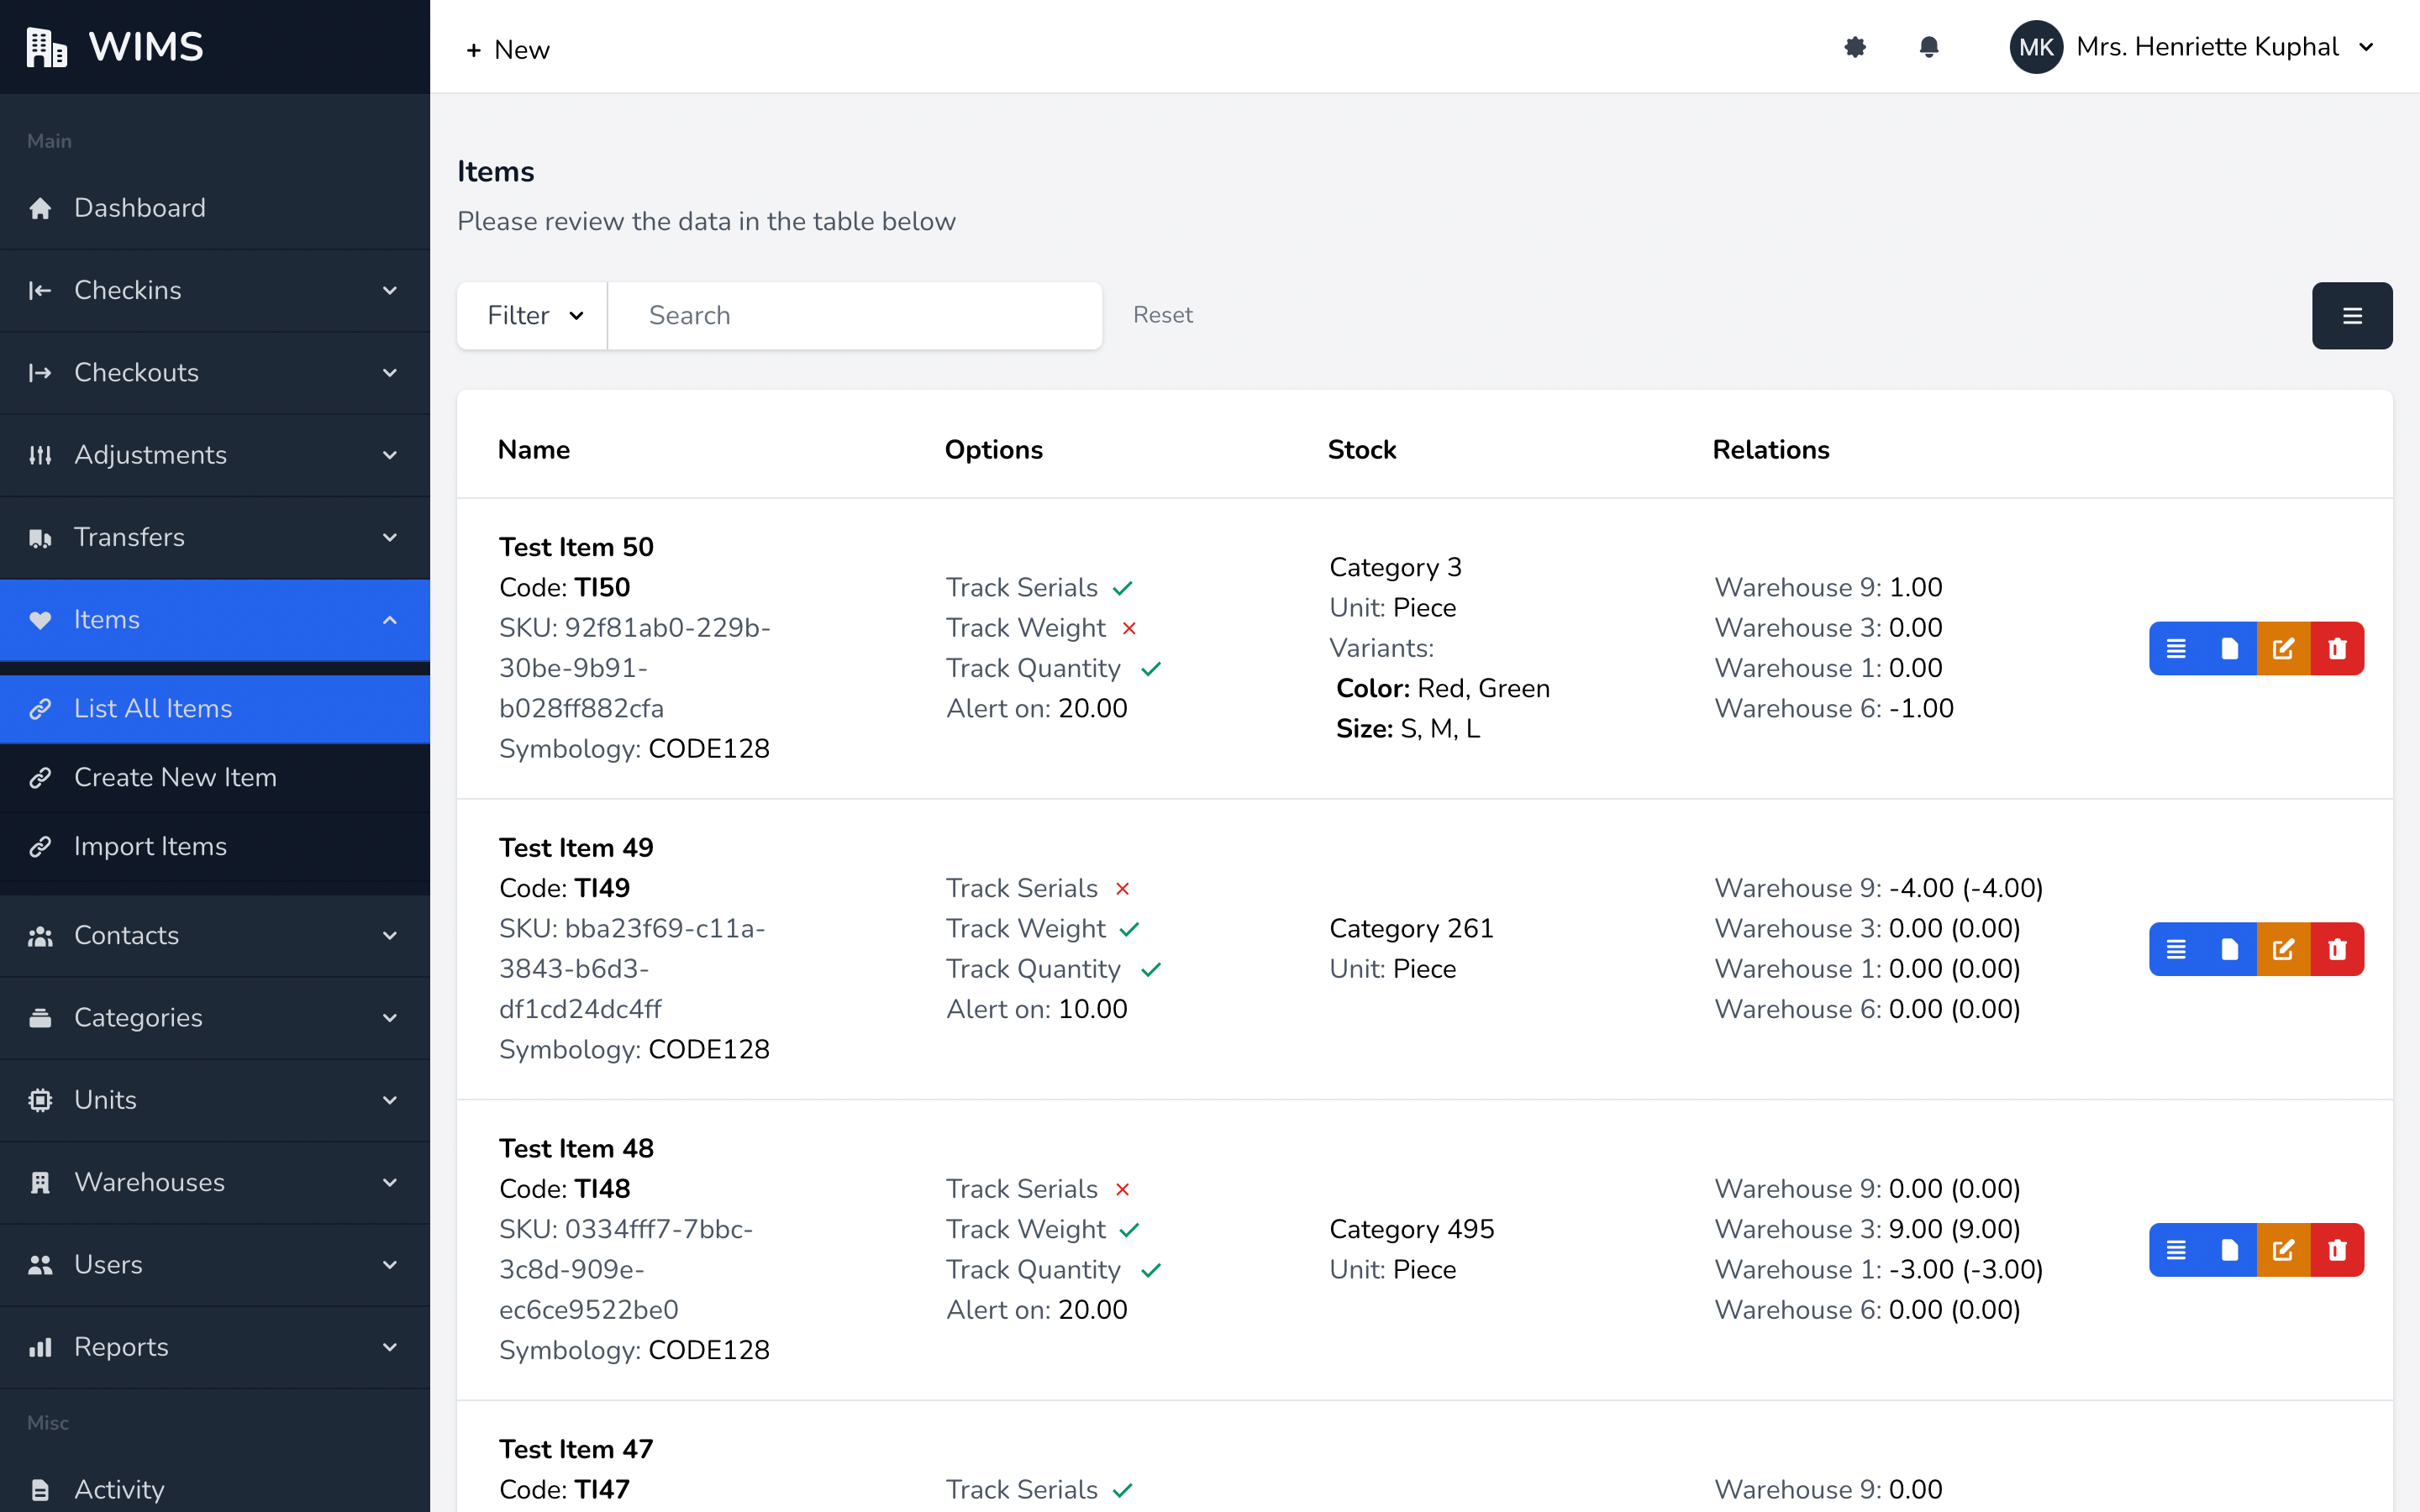The image size is (2420, 1512).
Task: Expand the Users menu chevron
Action: point(390,1265)
